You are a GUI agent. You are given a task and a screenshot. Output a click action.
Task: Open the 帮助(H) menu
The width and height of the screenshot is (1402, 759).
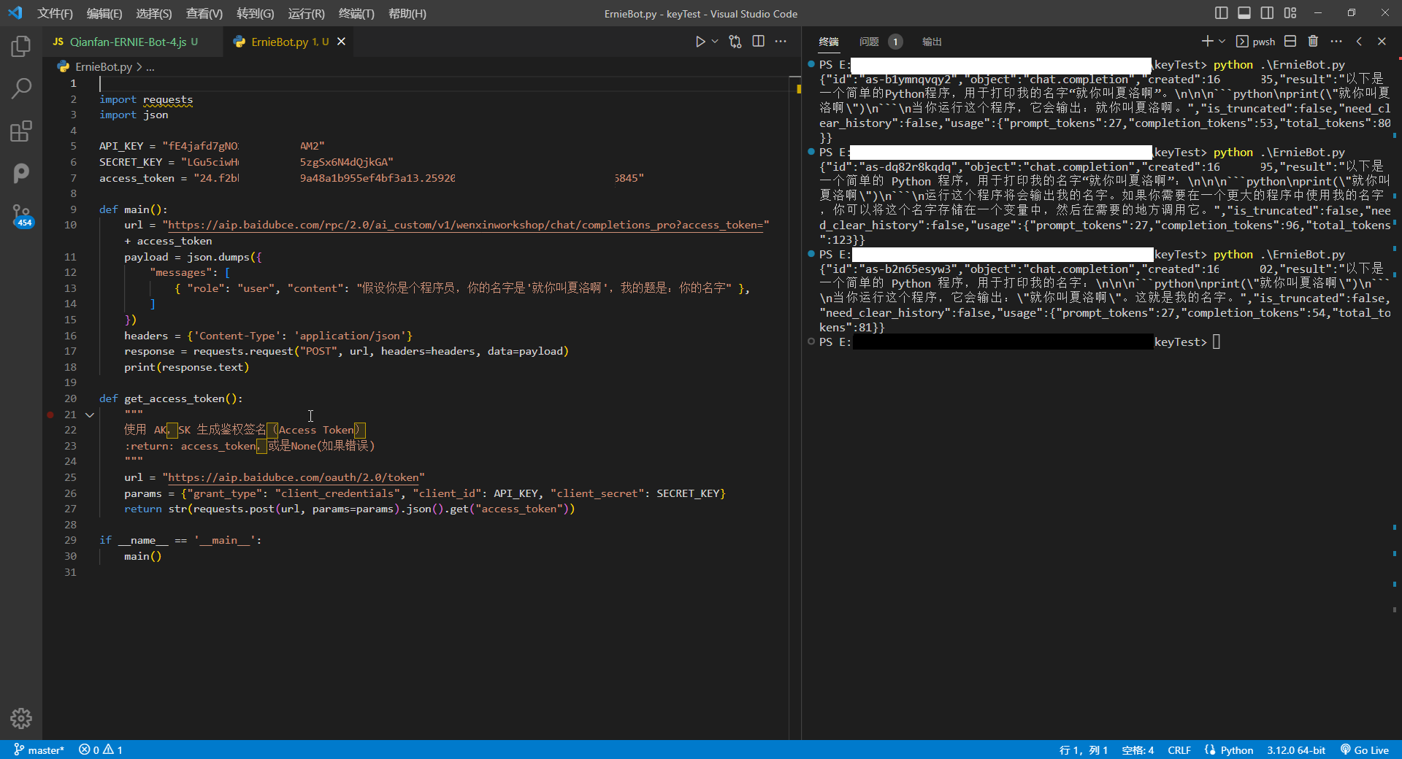pyautogui.click(x=407, y=13)
